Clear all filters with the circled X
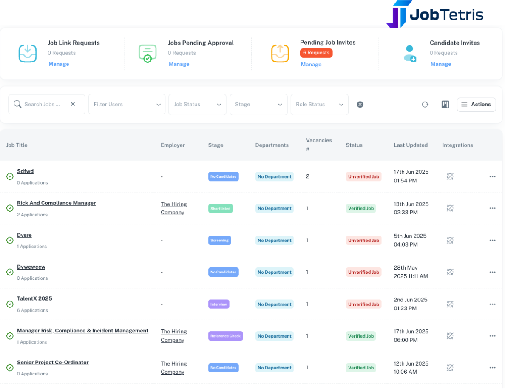This screenshot has width=505, height=389. (x=360, y=104)
